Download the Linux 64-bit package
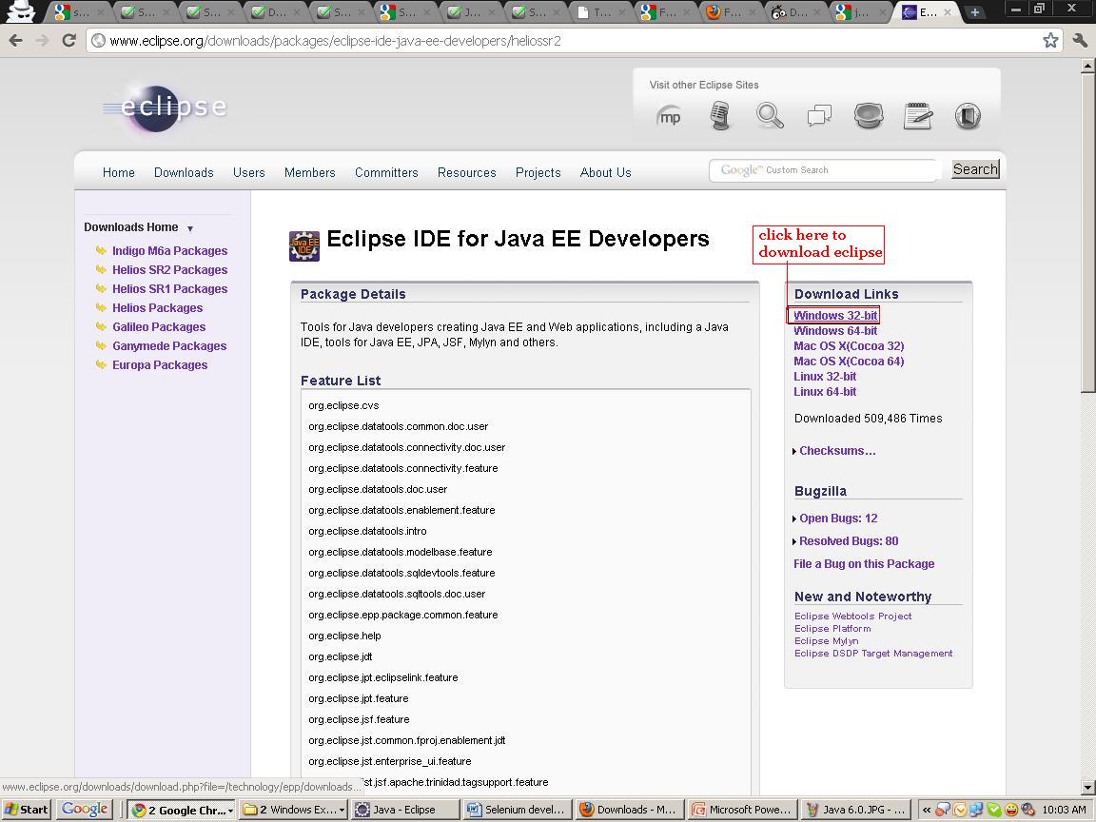Viewport: 1096px width, 822px height. point(825,392)
